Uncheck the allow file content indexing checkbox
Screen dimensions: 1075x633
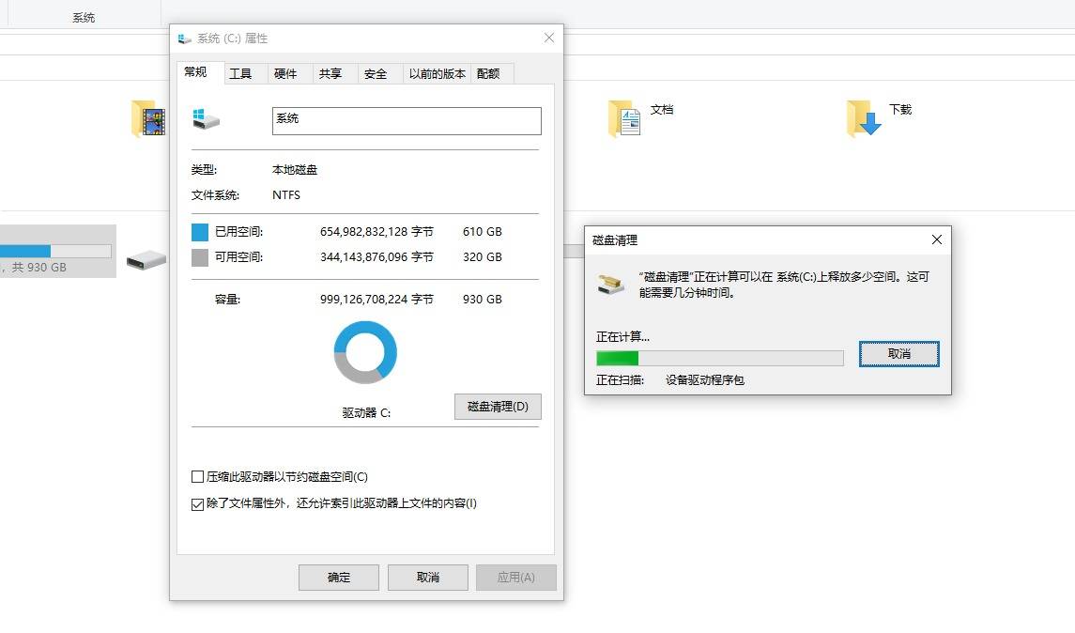(197, 504)
